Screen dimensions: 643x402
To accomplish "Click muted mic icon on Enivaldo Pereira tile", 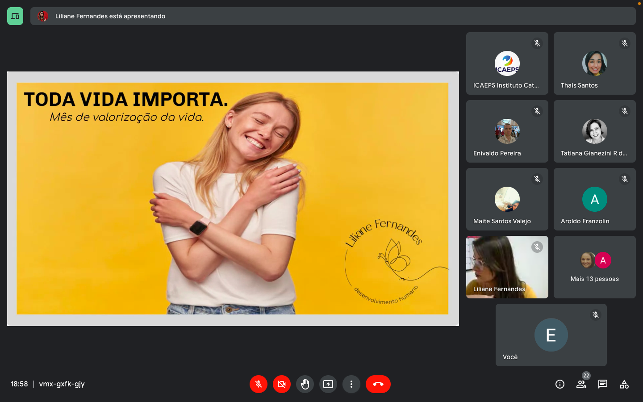I will coord(537,111).
